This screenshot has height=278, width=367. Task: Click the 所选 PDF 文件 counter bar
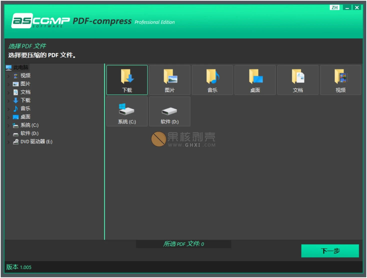[x=183, y=244]
